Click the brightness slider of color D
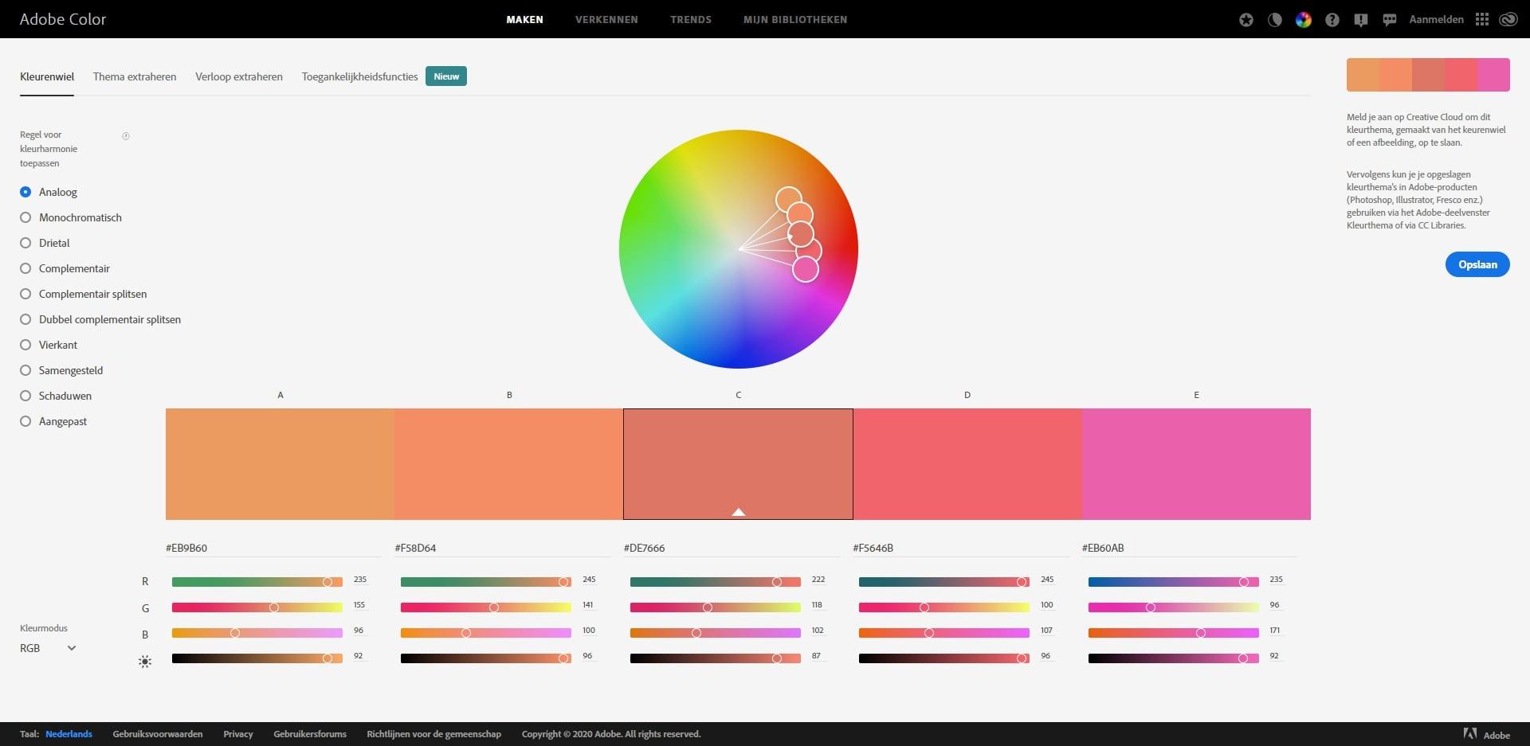The image size is (1530, 746). point(944,658)
